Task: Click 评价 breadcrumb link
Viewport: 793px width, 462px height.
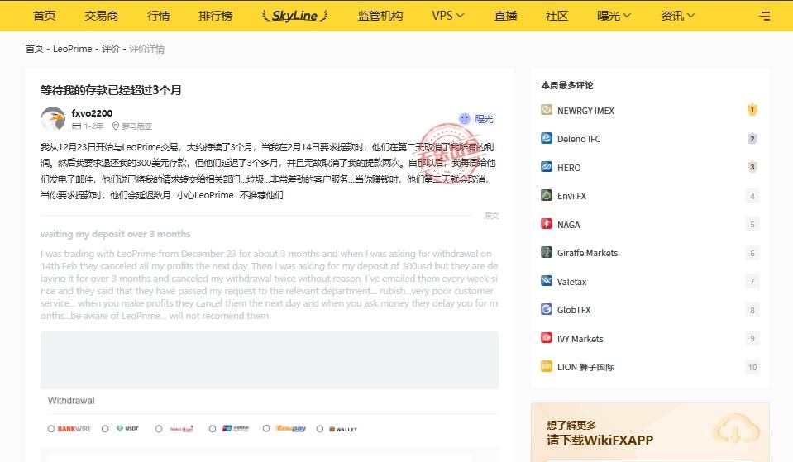Action: pos(110,49)
